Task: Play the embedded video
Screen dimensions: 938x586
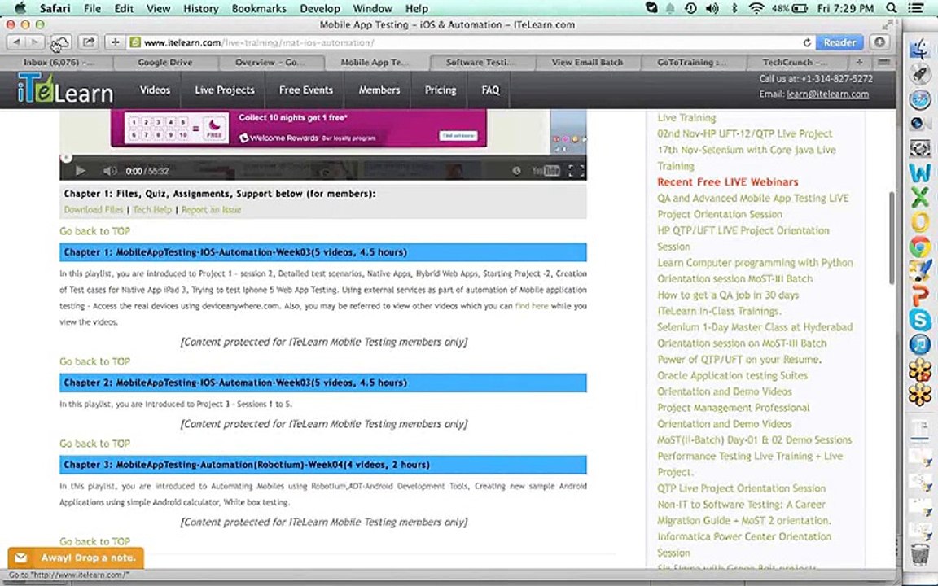Action: [80, 171]
